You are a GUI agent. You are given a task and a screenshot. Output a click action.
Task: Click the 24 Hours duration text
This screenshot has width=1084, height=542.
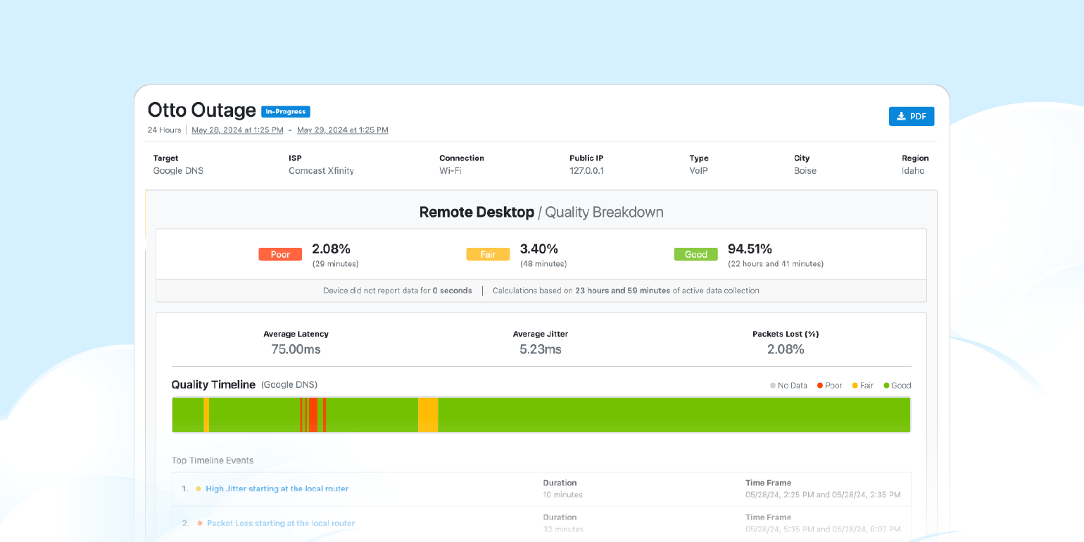(x=164, y=130)
